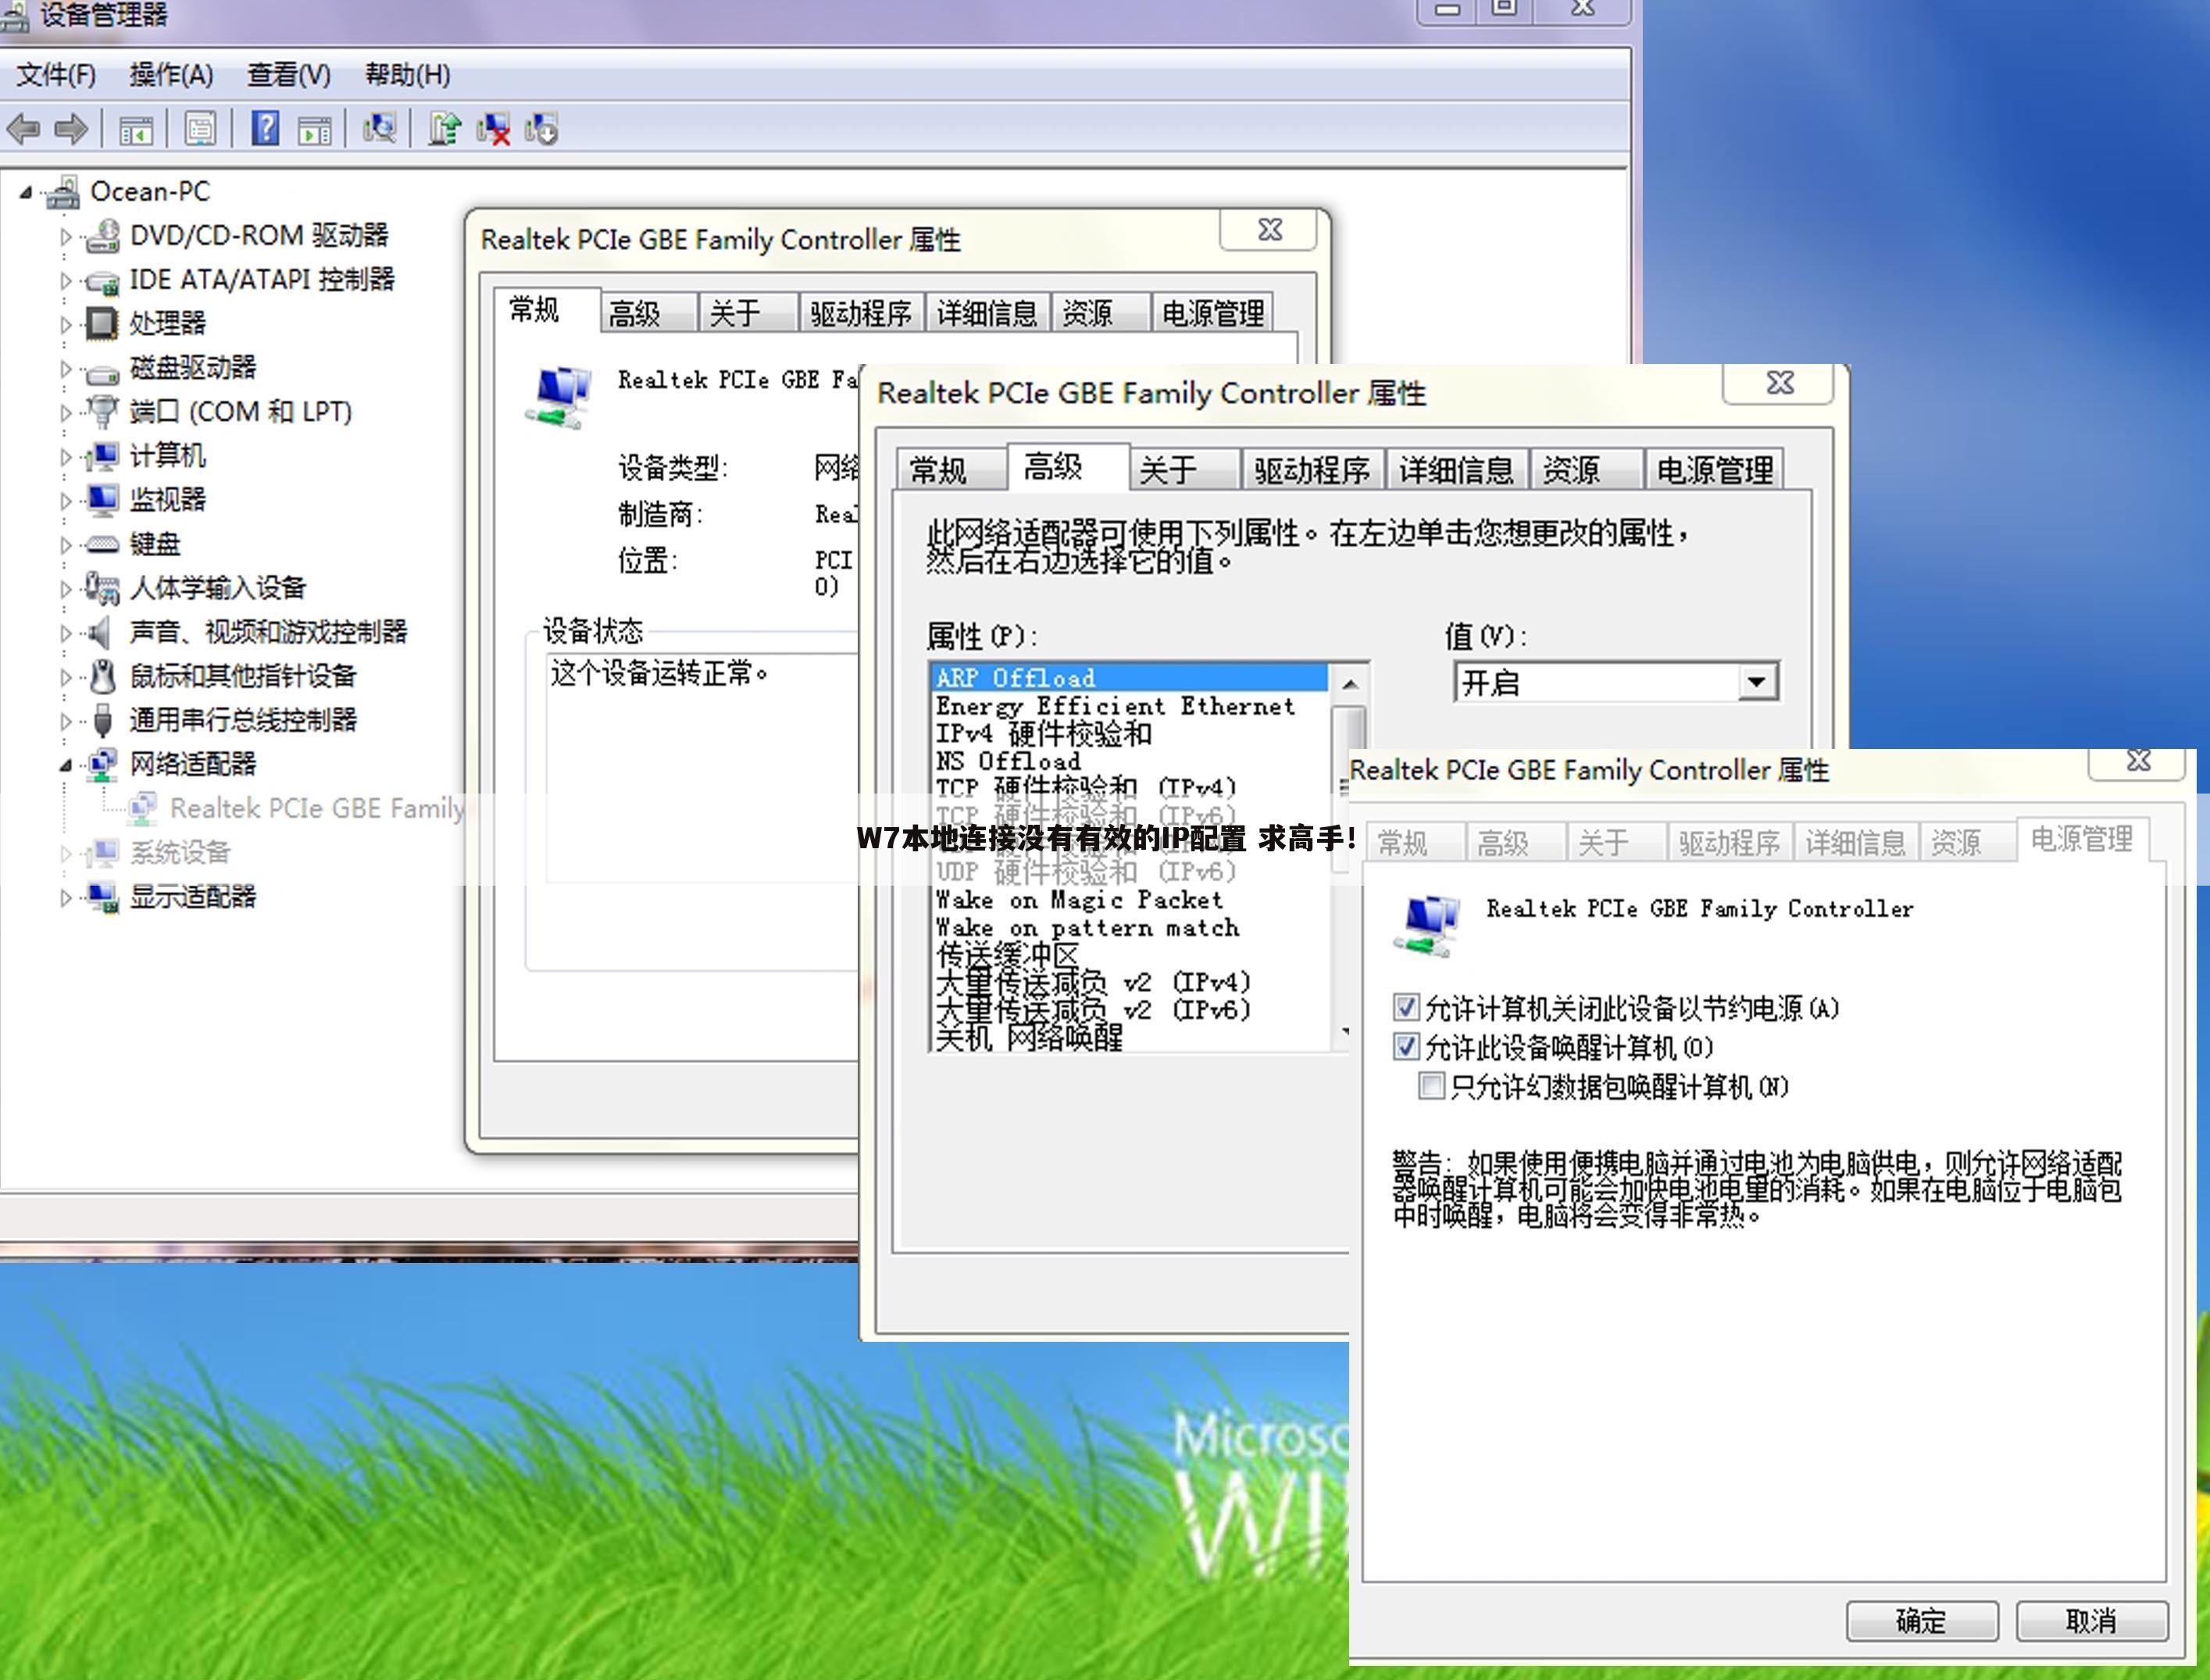Select the sound, video and game controllers icon

point(100,632)
